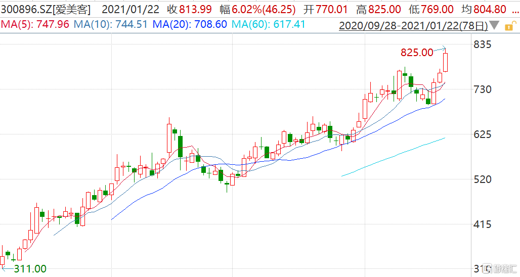Click the MA(10): 744.51 indicator
The height and width of the screenshot is (277, 520).
[x=111, y=24]
